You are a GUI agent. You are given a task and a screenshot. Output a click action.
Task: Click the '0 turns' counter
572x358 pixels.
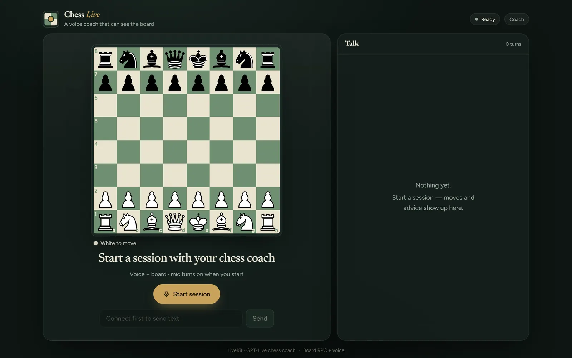tap(513, 44)
